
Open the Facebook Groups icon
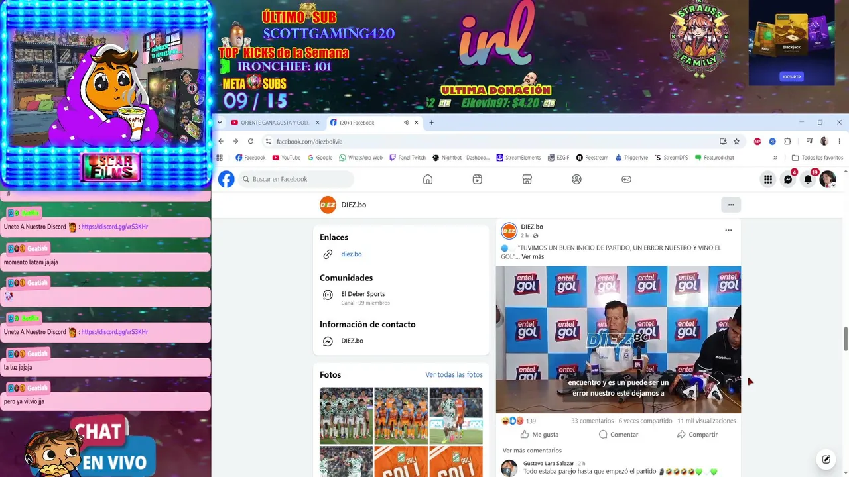pyautogui.click(x=576, y=179)
